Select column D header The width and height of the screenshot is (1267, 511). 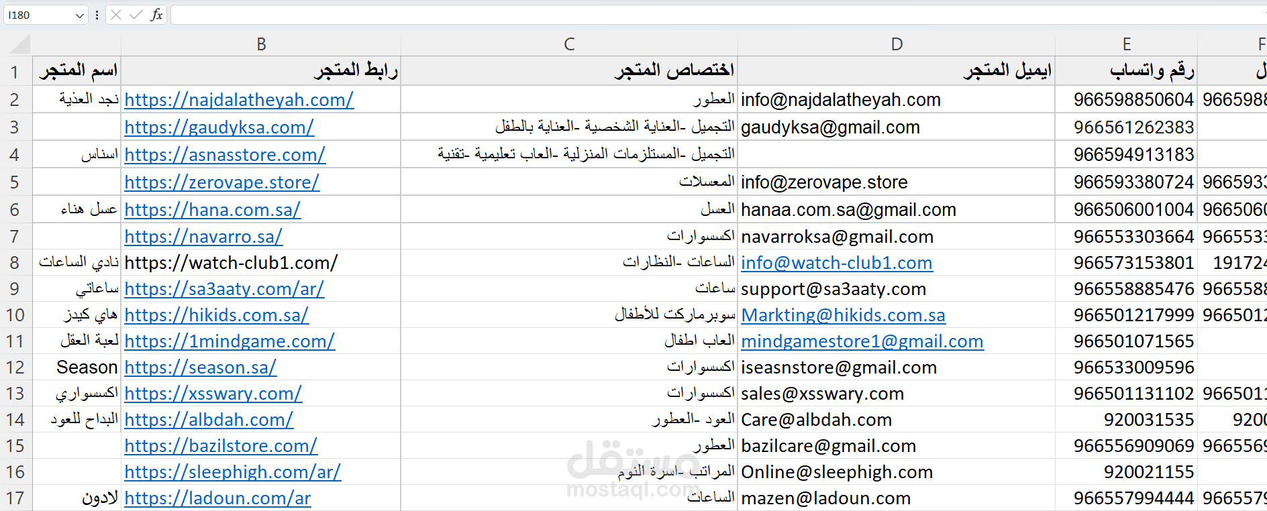point(897,44)
